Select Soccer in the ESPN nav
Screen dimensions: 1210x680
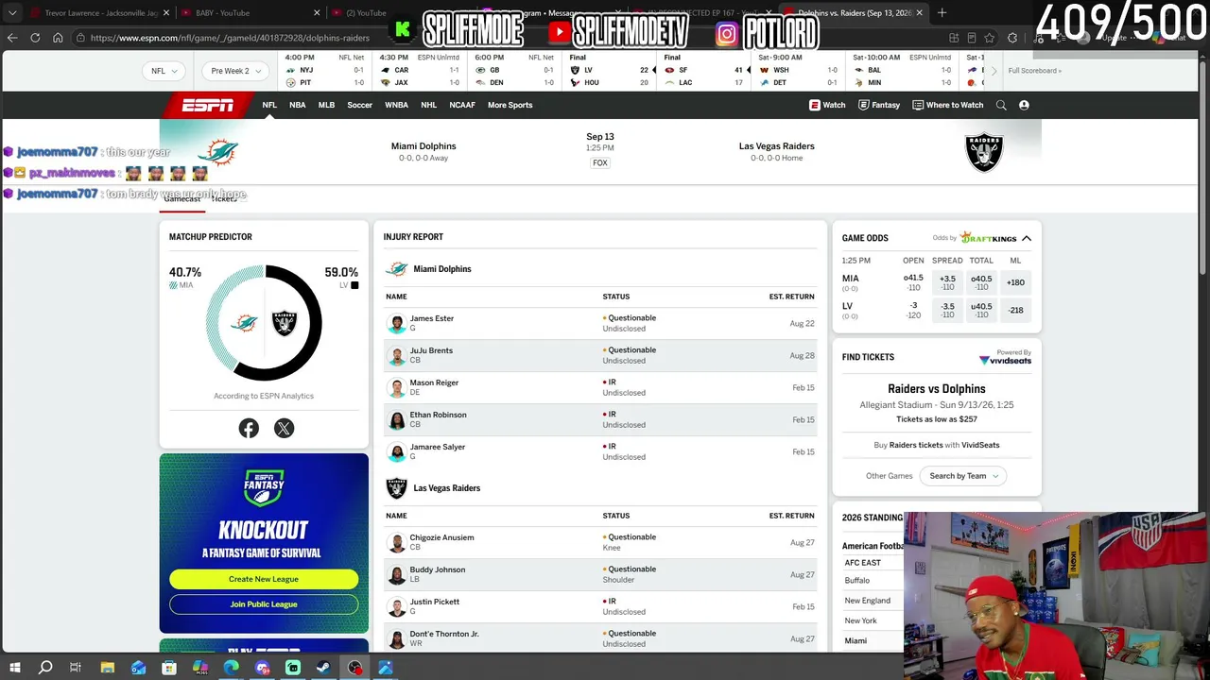[359, 105]
